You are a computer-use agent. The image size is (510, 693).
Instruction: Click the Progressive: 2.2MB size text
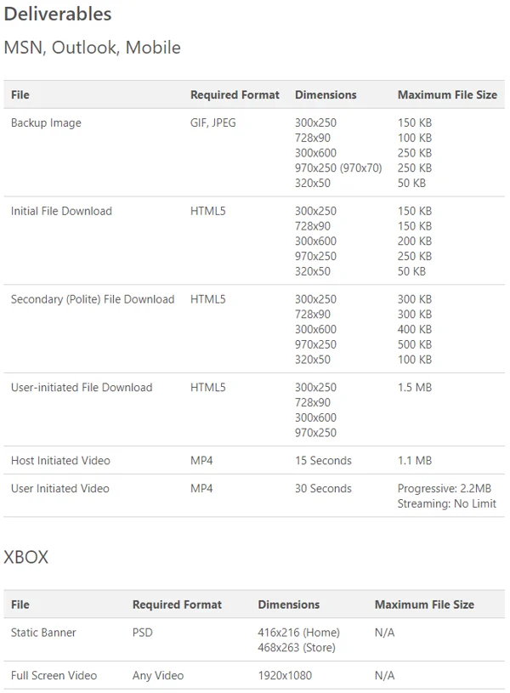click(x=445, y=489)
